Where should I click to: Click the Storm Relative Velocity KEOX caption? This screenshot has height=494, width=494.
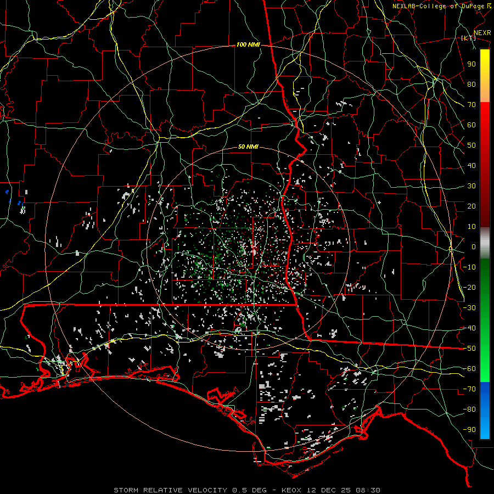coord(246,490)
